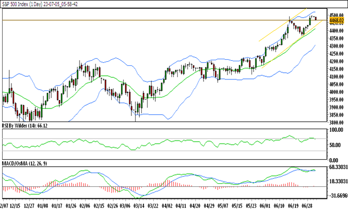Click the 4100.00 price axis label
The width and height of the screenshot is (348, 219).
point(337,77)
